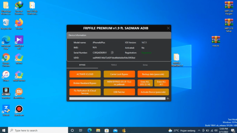
Task: Open the notification center icon
Action: point(233,130)
